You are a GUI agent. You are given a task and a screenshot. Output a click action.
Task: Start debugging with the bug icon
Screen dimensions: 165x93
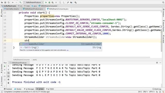click(x=49, y=2)
